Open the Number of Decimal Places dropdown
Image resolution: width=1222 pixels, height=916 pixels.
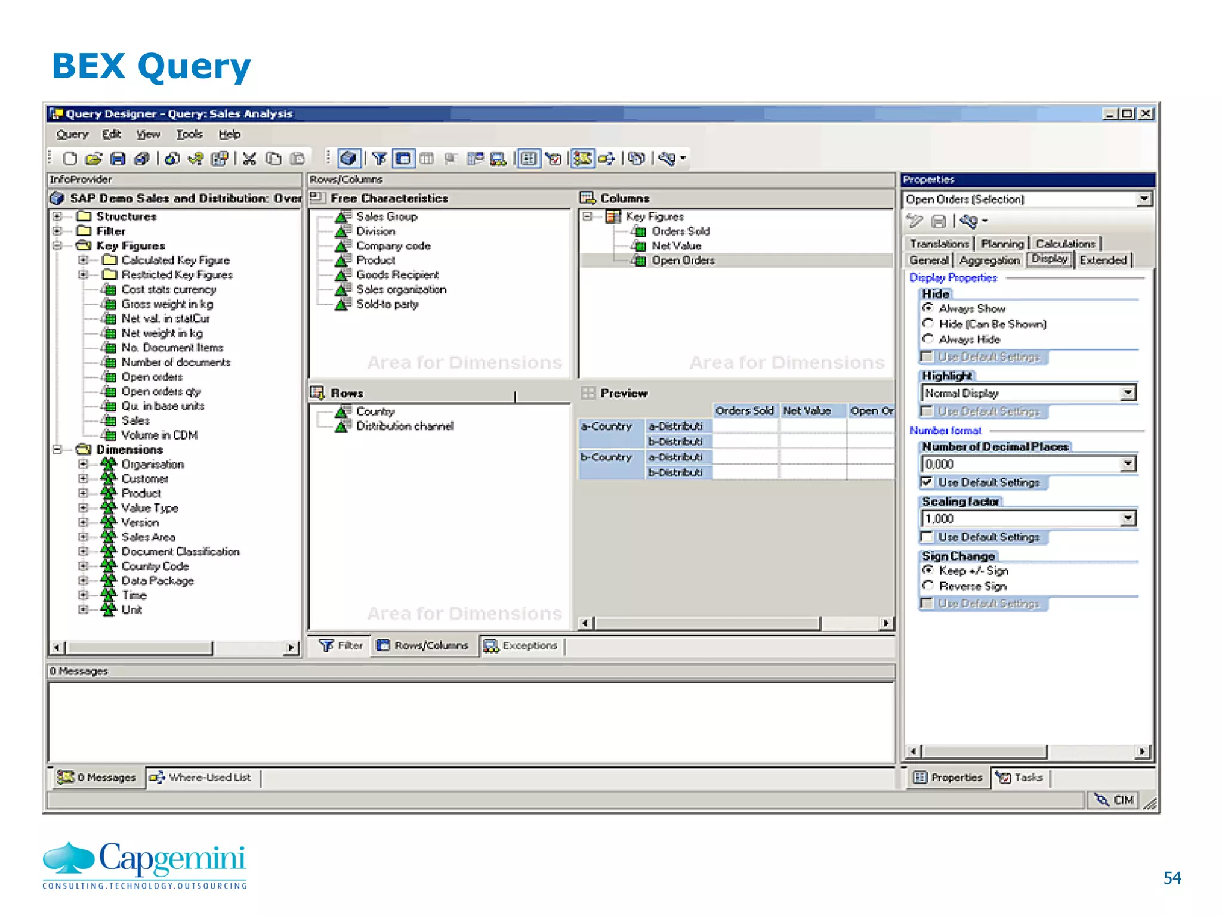[1128, 464]
